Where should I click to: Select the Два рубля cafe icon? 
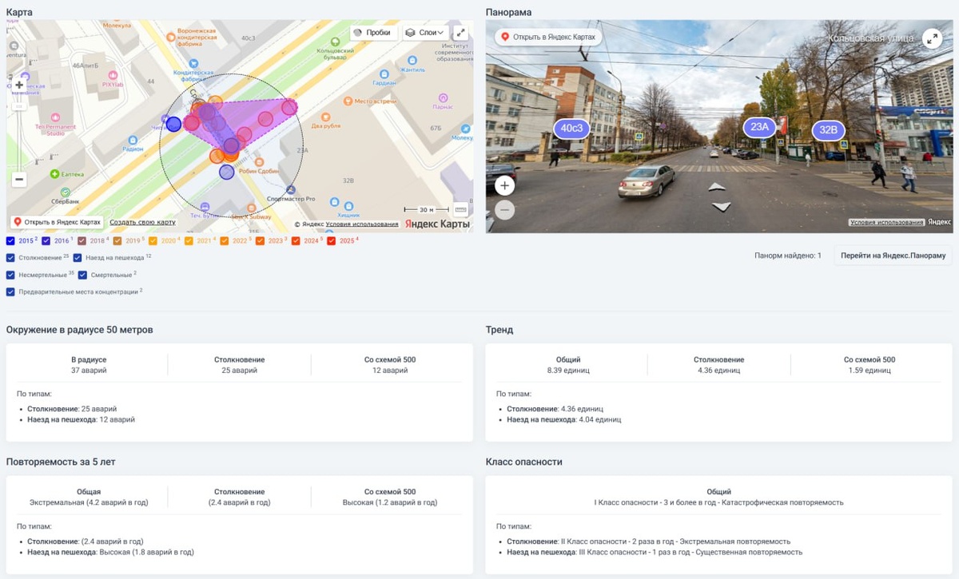[326, 116]
